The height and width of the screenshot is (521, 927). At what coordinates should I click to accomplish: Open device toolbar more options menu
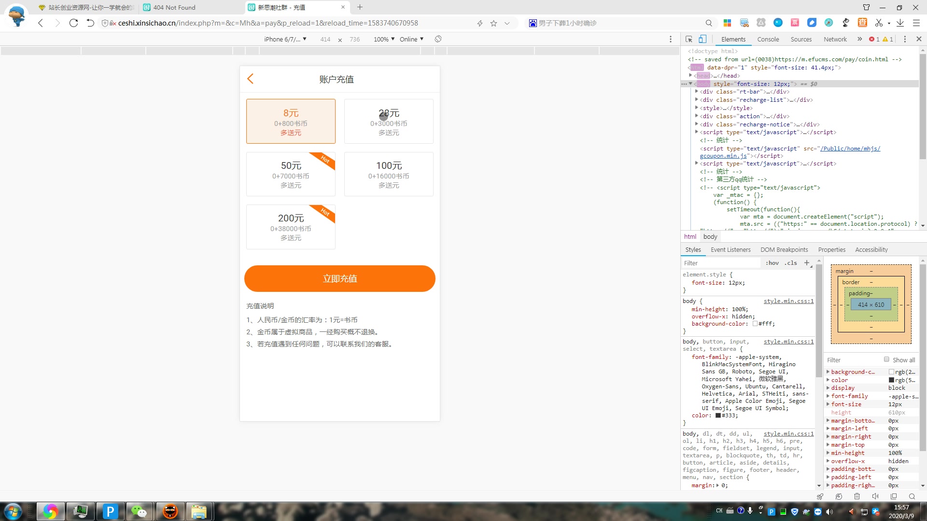pos(671,39)
